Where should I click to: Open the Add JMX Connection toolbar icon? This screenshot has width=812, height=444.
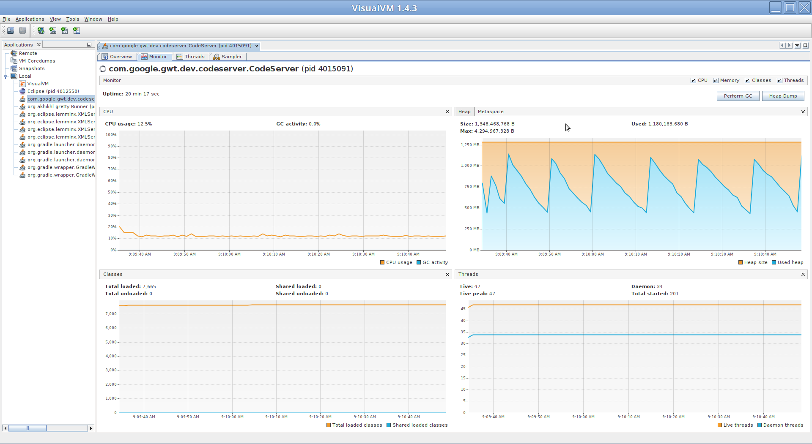pos(53,30)
